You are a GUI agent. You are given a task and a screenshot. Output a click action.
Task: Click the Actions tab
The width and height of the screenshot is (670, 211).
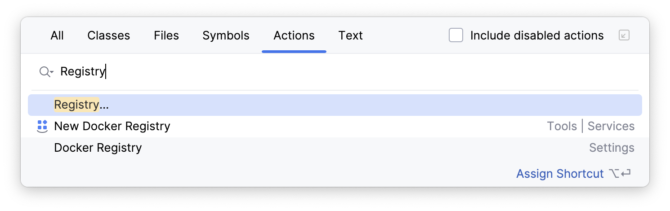[x=294, y=35]
